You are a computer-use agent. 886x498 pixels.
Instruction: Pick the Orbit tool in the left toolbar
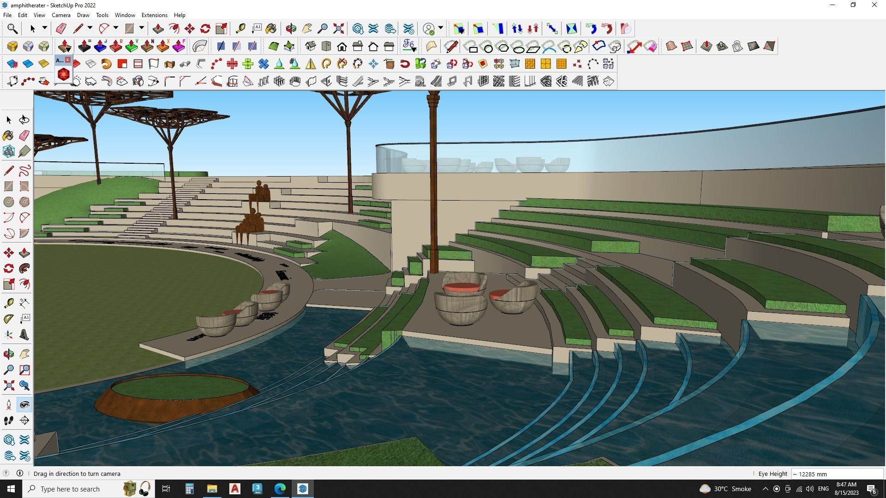[8, 354]
